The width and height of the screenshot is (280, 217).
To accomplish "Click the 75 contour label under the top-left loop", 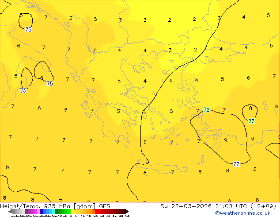I will coord(28,29).
